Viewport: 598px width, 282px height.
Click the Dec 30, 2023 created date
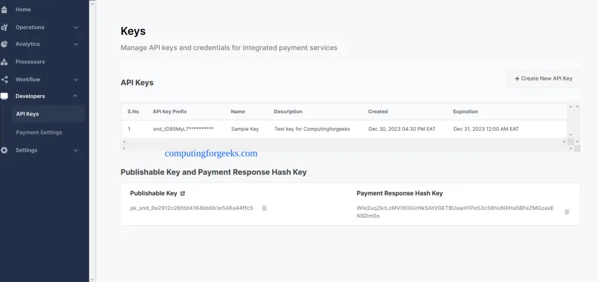(x=402, y=129)
